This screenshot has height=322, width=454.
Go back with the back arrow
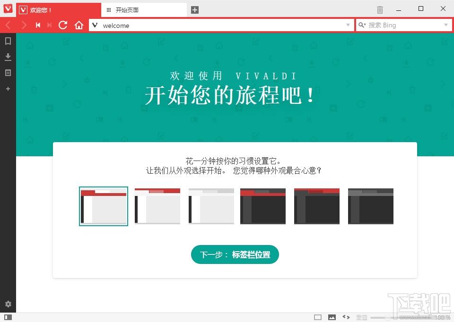tap(9, 25)
